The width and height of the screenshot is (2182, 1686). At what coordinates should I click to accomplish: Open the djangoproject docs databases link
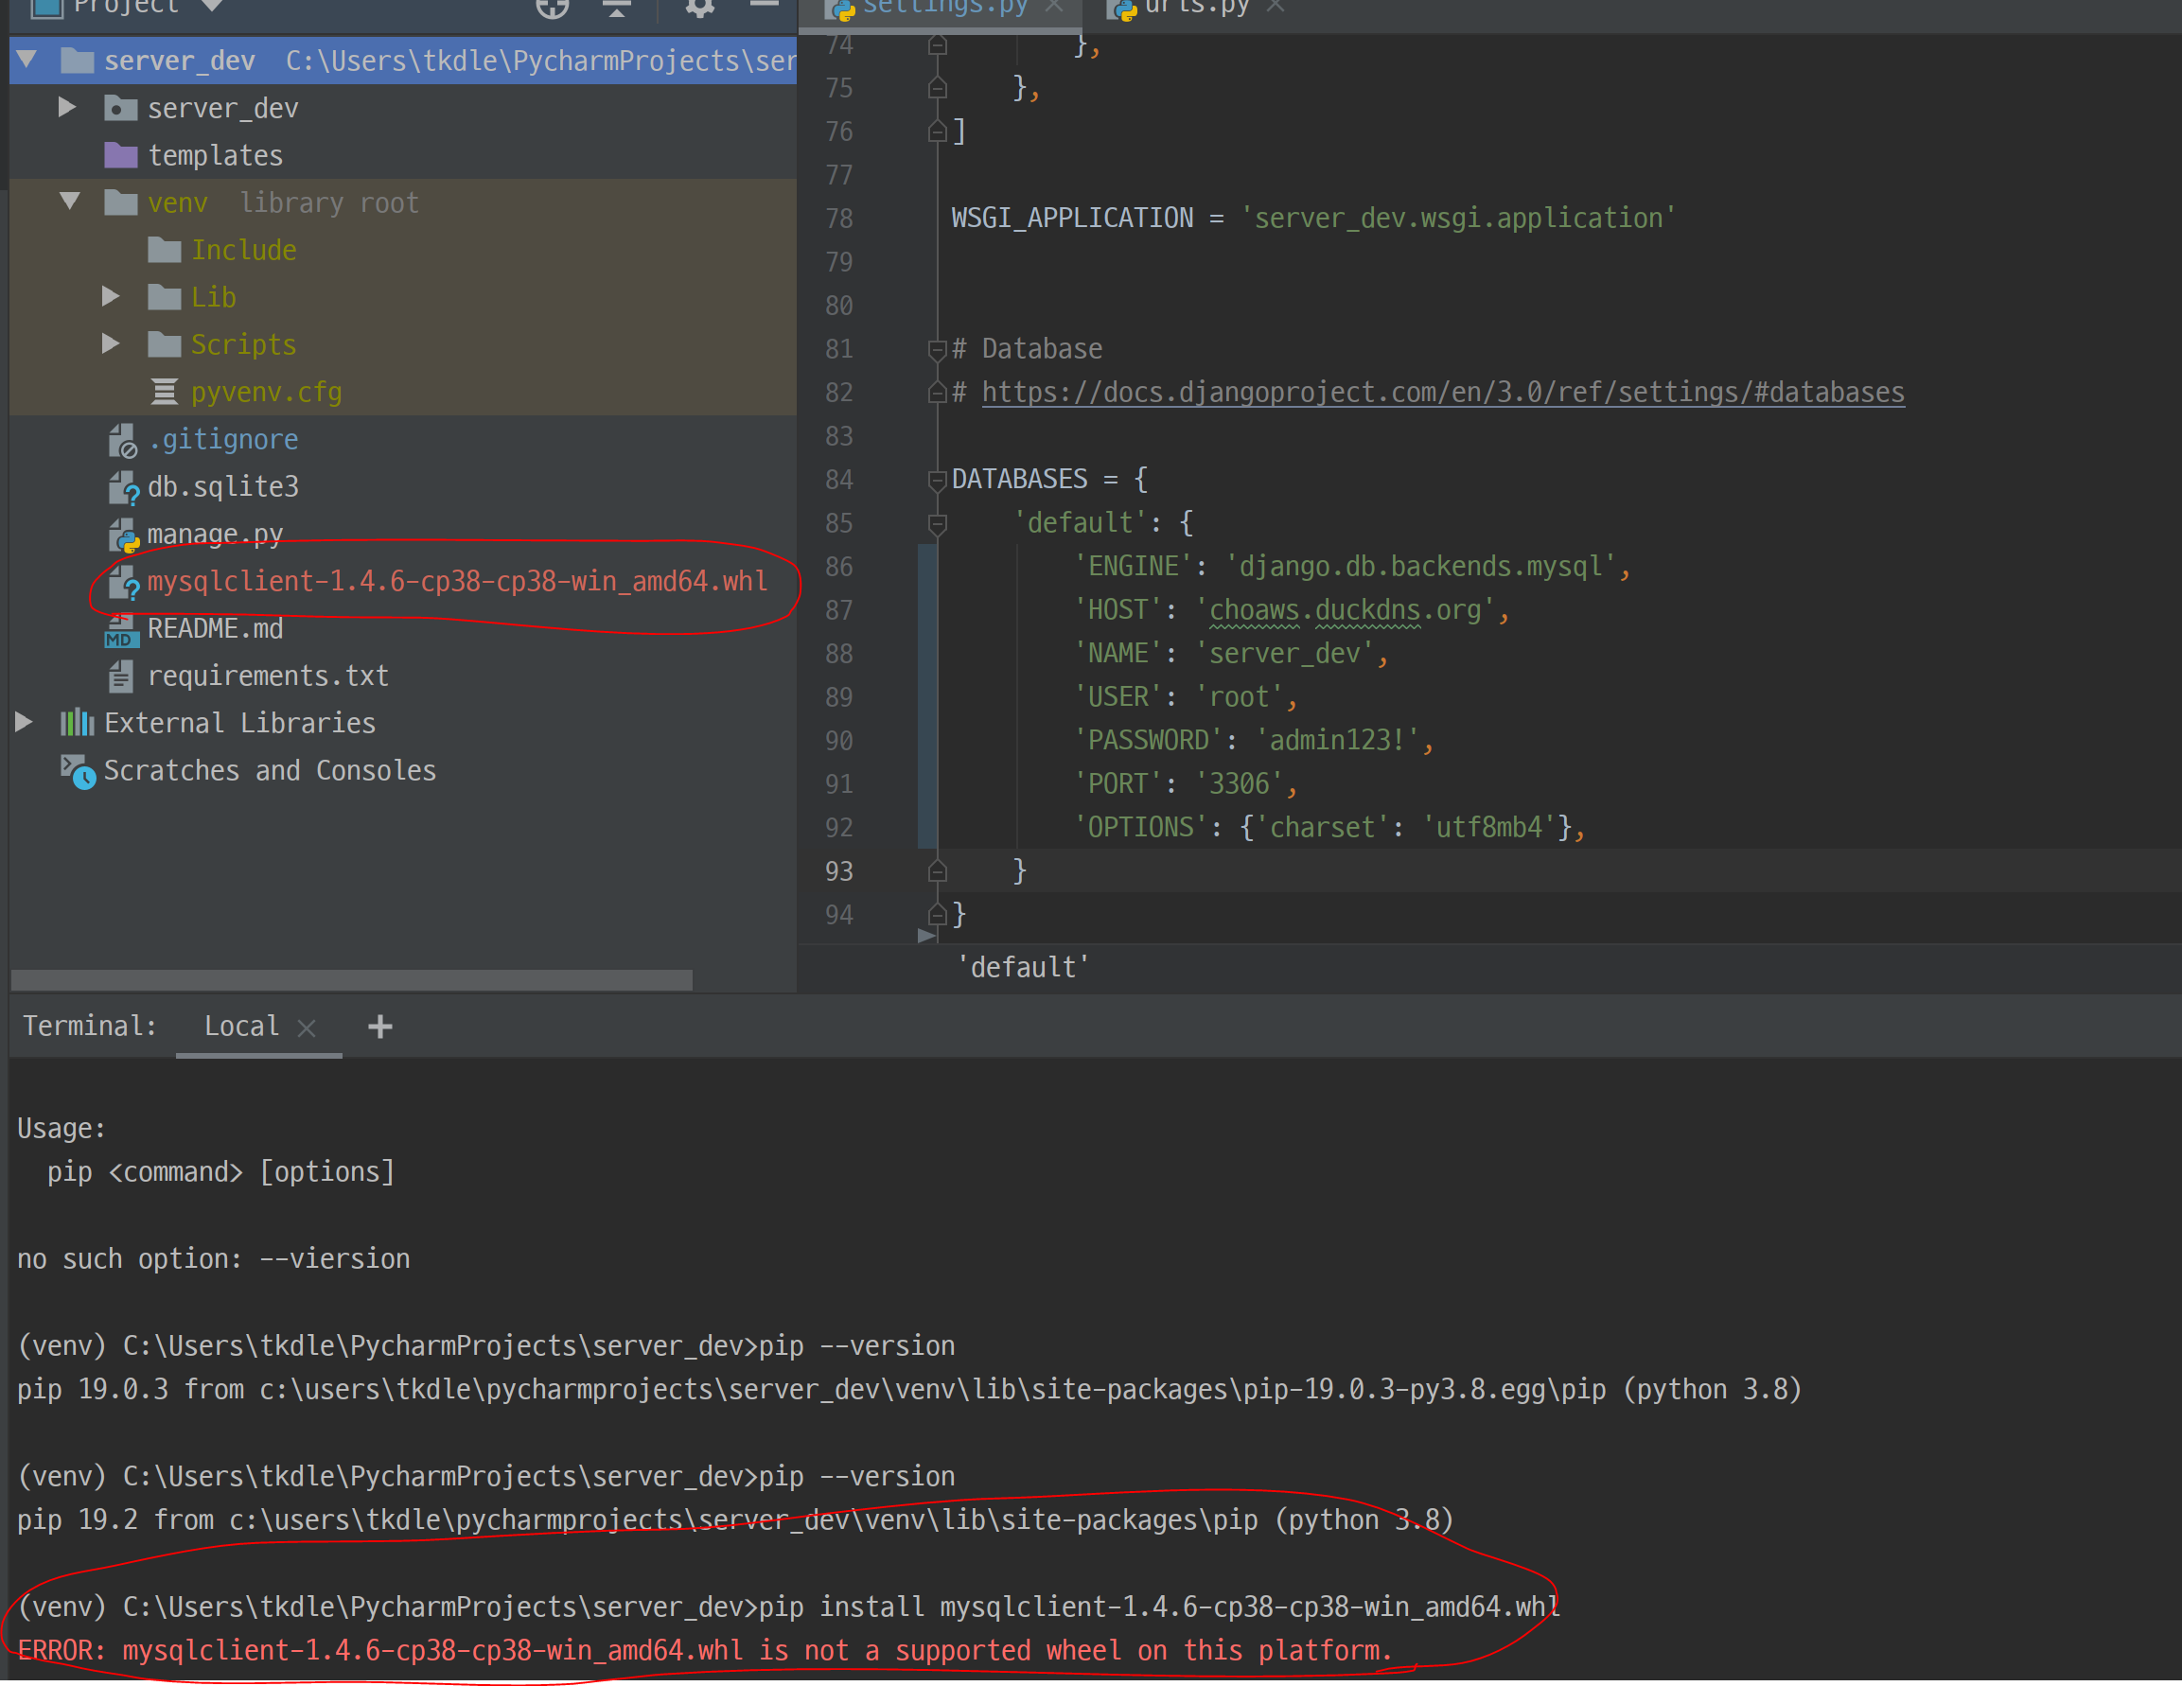[x=1442, y=393]
